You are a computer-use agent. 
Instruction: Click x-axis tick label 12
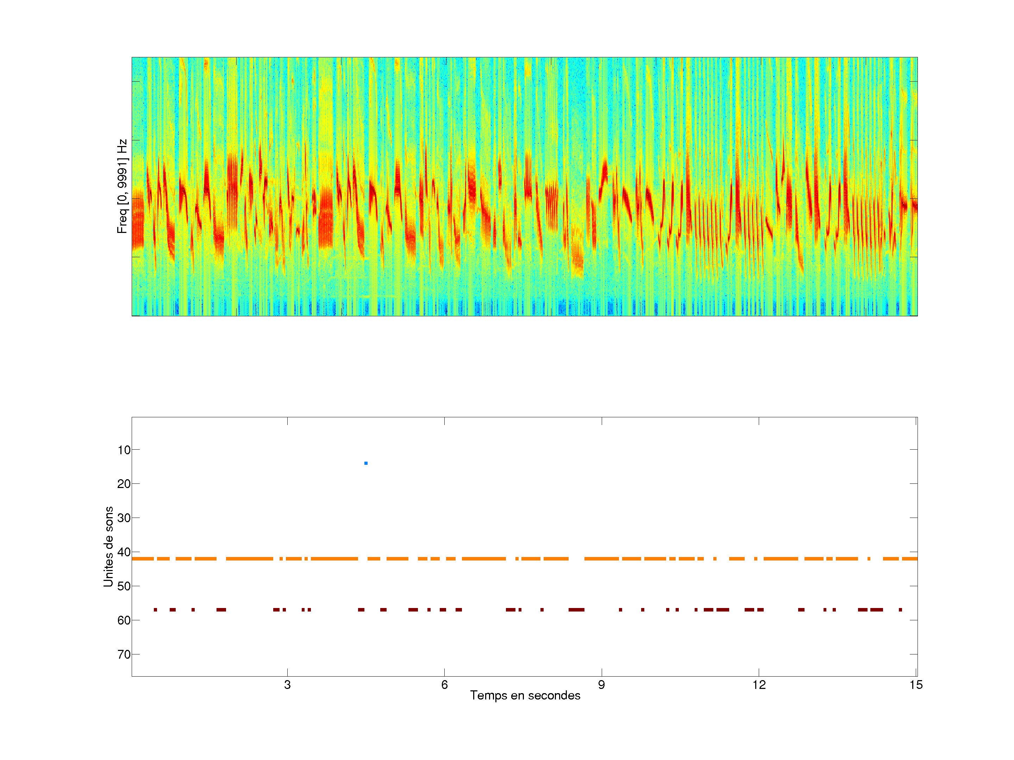759,685
